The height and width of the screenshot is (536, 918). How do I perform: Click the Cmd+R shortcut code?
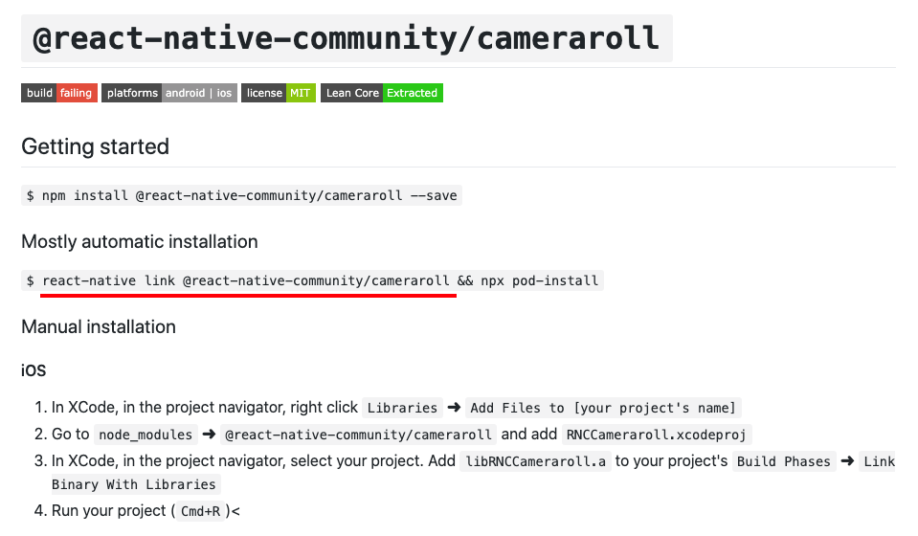pos(200,511)
